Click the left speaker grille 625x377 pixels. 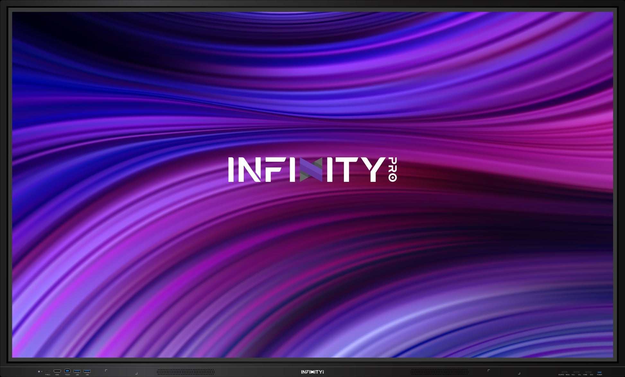click(x=185, y=372)
